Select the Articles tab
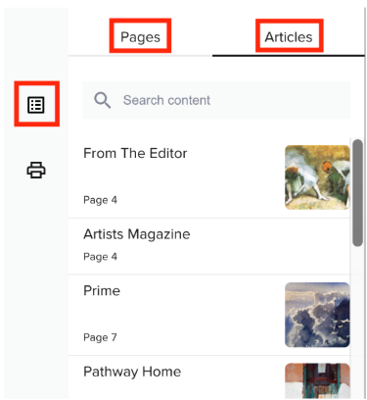 click(289, 36)
